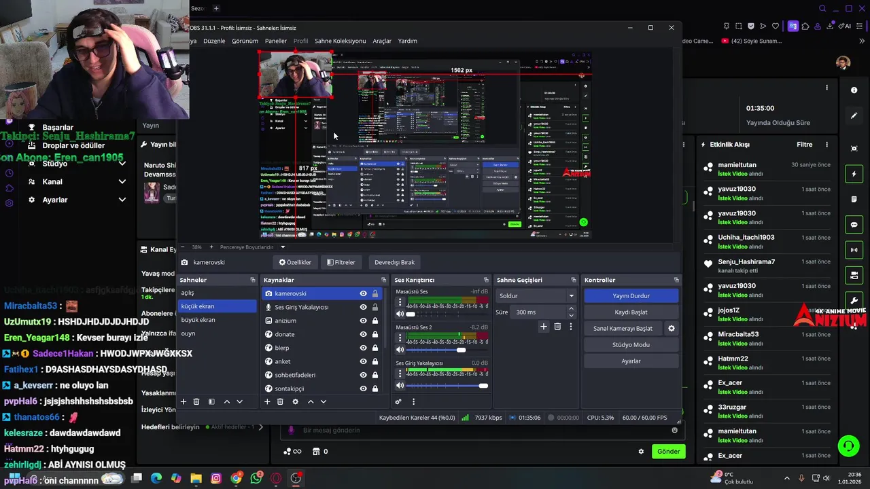Open source properties gear in Kaynaklar toolbar
This screenshot has height=489, width=870.
(295, 401)
